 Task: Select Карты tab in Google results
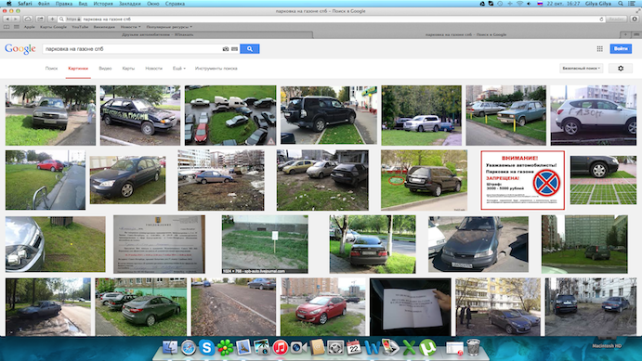[128, 69]
